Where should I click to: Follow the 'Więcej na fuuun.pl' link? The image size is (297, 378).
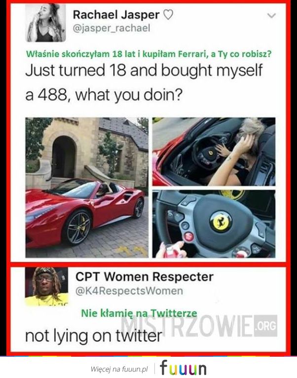[119, 369]
